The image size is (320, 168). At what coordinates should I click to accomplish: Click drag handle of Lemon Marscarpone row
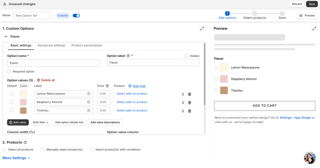click(x=183, y=94)
